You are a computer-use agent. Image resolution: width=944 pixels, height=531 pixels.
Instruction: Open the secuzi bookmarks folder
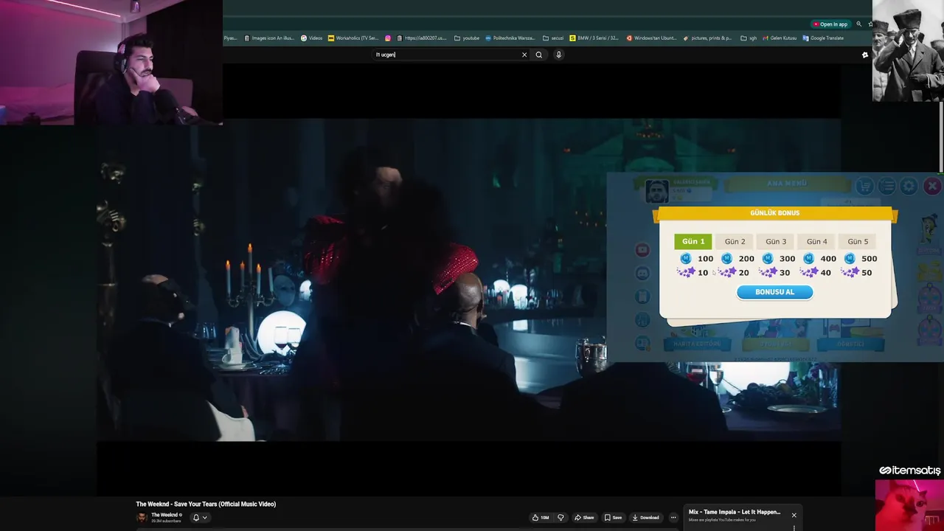click(x=553, y=38)
